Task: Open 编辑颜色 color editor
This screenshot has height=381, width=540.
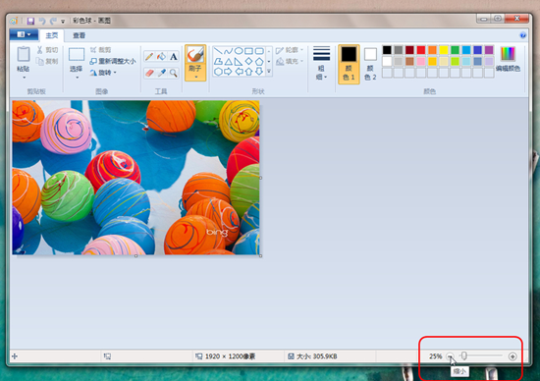Action: pos(508,59)
